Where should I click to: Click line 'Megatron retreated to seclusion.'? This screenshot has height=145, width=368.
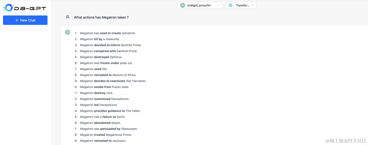point(103,141)
